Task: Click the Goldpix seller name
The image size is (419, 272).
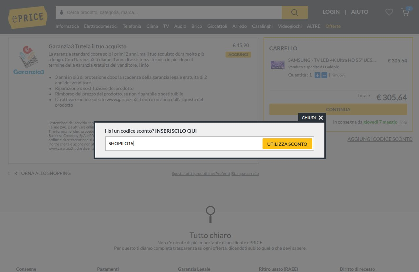Action: point(332,67)
